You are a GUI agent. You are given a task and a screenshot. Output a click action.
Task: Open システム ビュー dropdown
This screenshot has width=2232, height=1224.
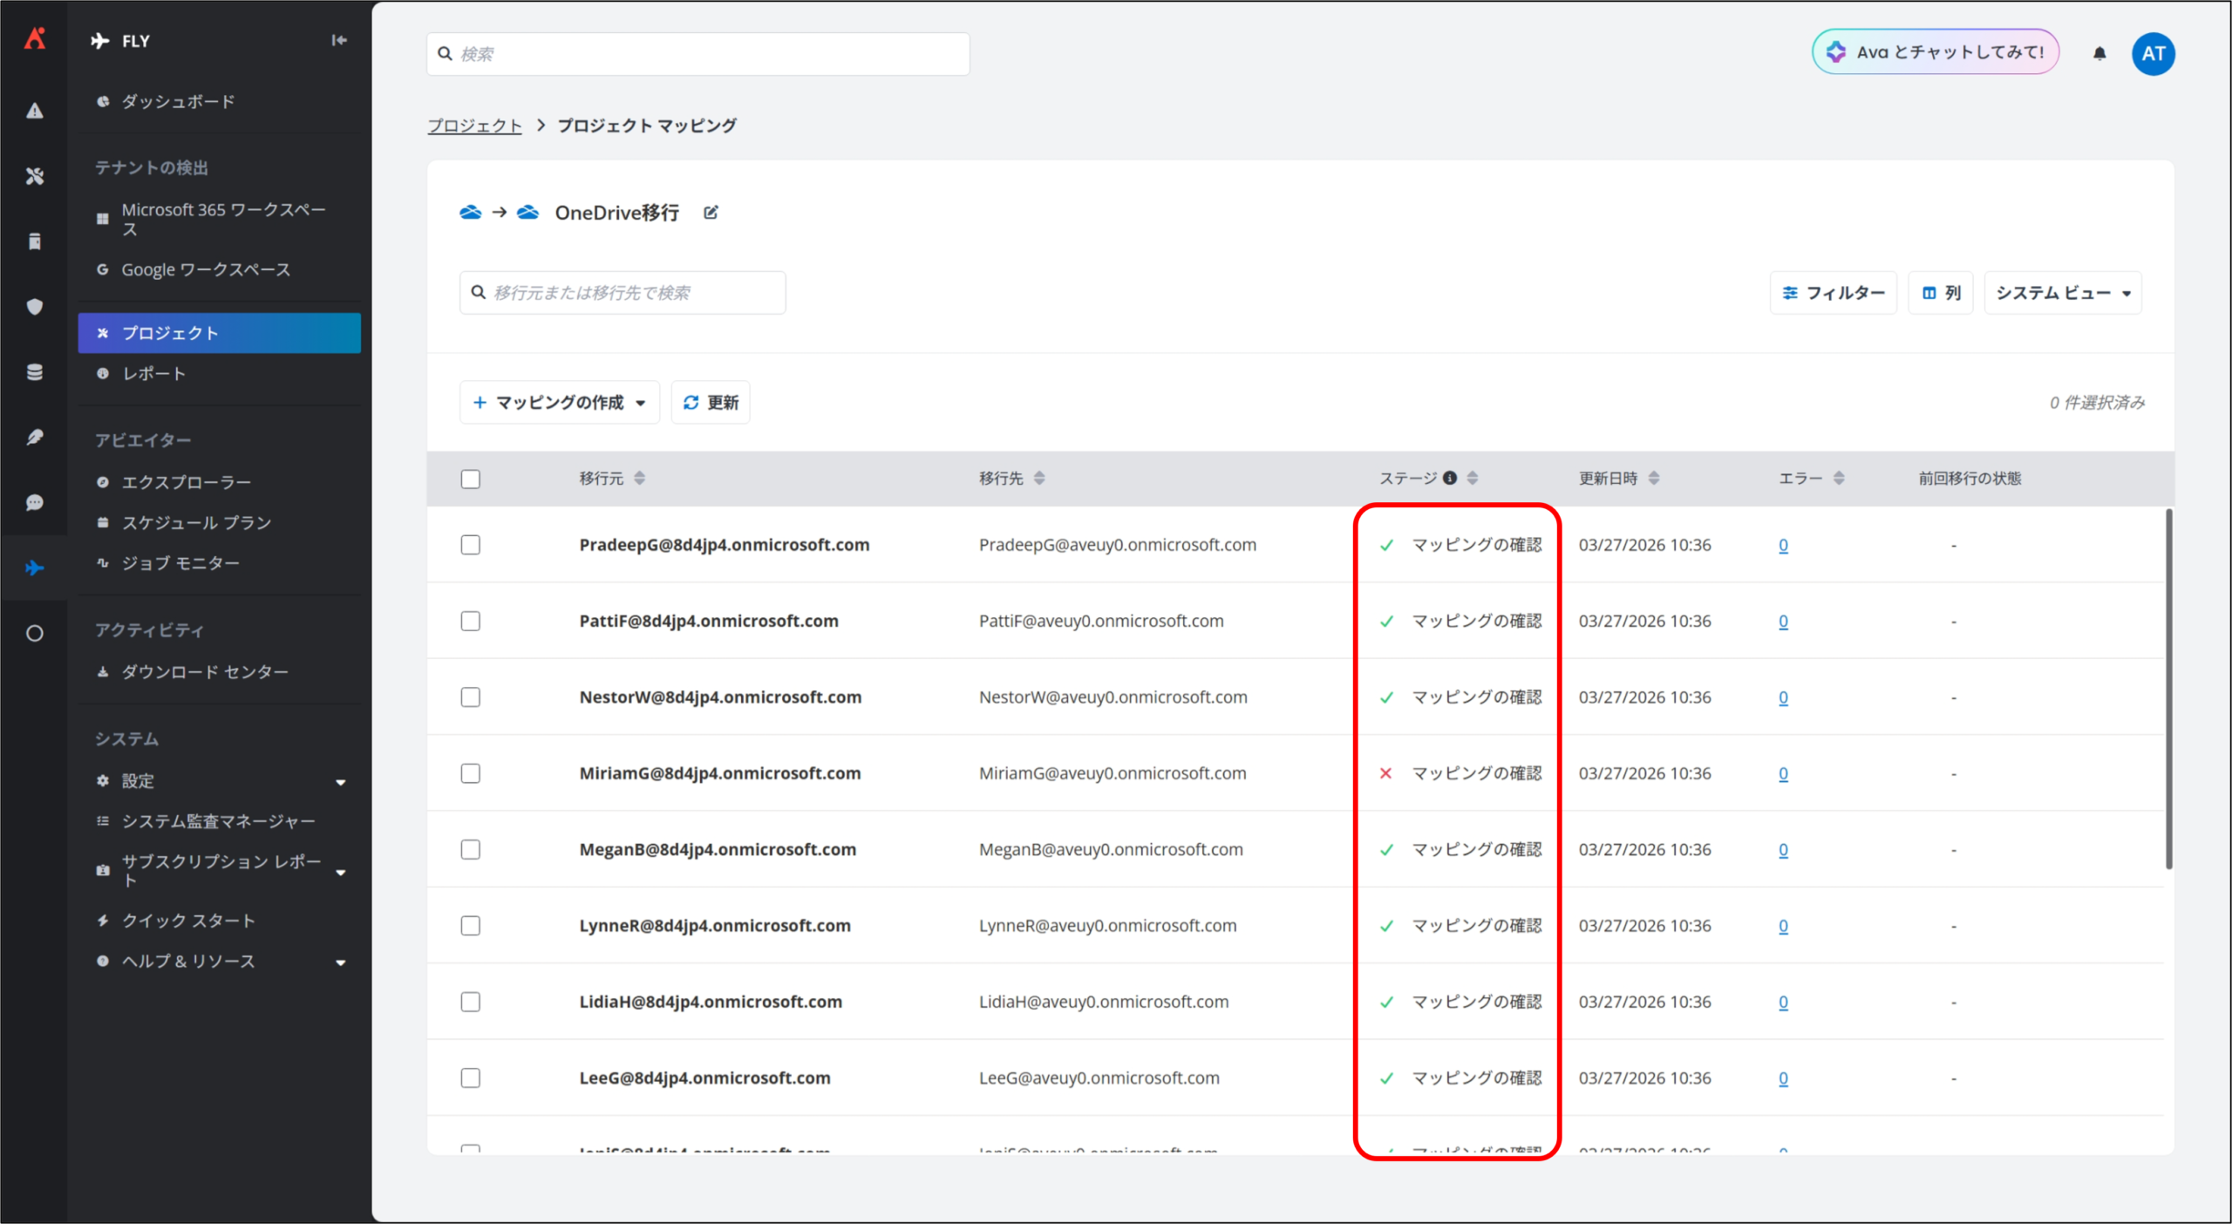click(x=2063, y=293)
